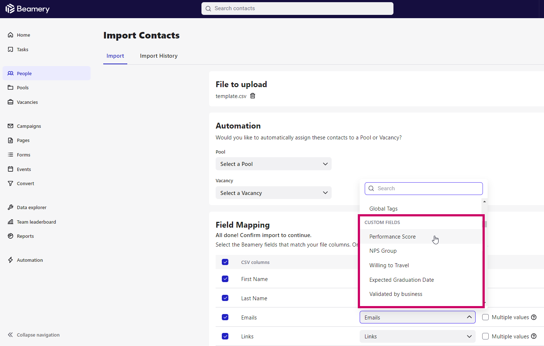Viewport: 544px width, 346px height.
Task: Click the dropdown list scroll up arrow
Action: pyautogui.click(x=484, y=202)
